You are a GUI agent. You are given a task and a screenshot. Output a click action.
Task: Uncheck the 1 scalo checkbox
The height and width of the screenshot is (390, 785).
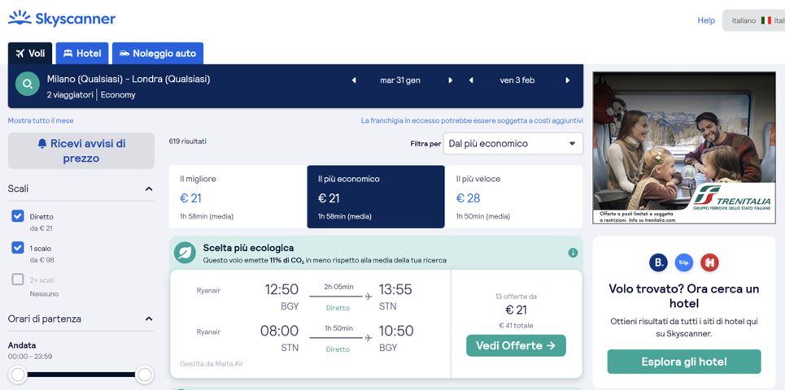point(18,248)
